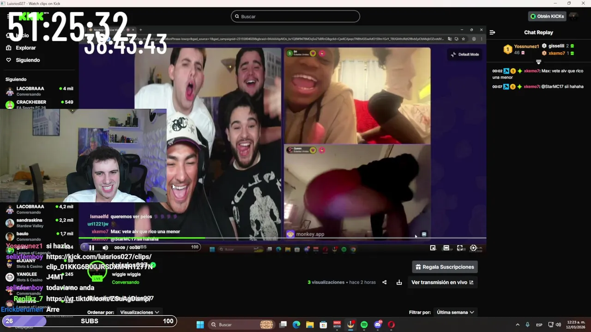Open Discord from the taskbar
This screenshot has height=332, width=591.
pyautogui.click(x=378, y=325)
